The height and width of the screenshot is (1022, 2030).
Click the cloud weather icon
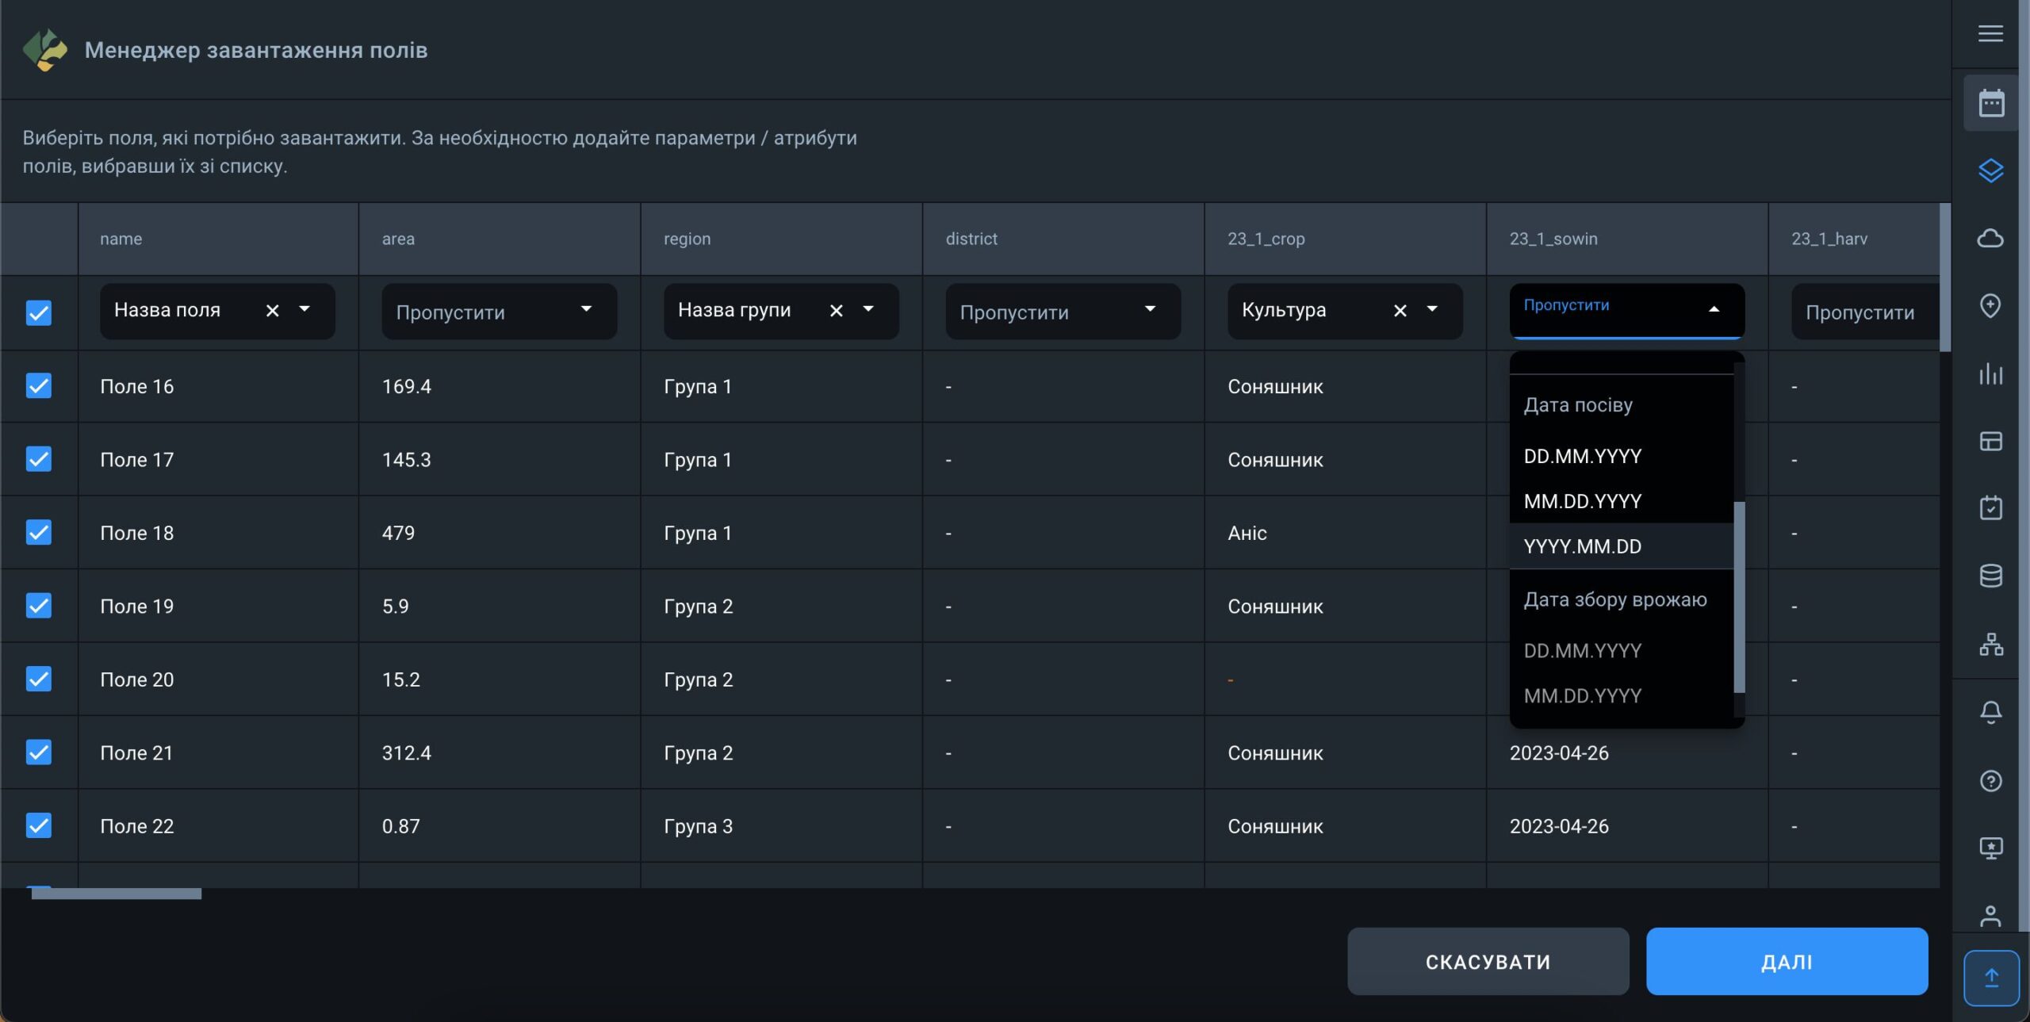[1990, 238]
